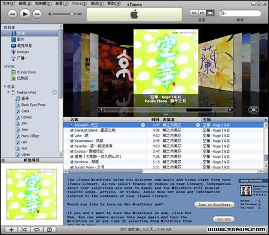Open the Radio icon in sidebar
The width and height of the screenshot is (269, 235).
click(x=13, y=58)
